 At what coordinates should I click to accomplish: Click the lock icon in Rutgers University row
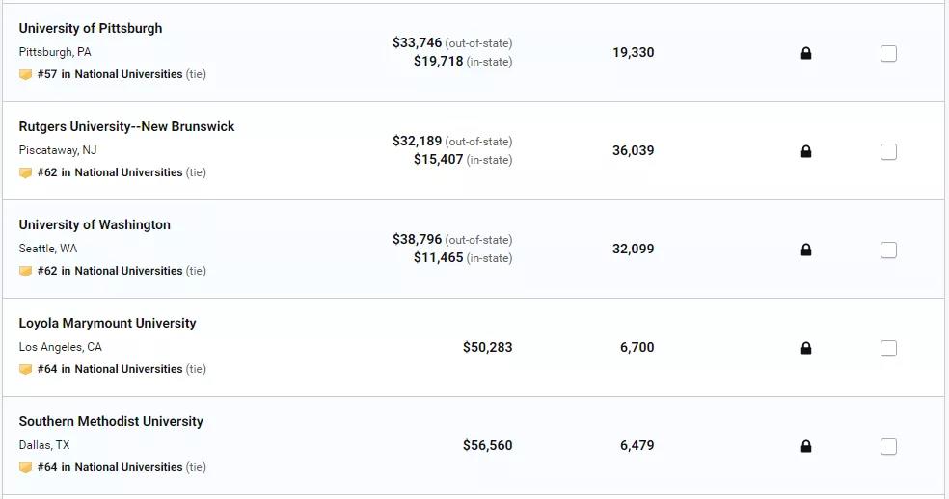[x=805, y=151]
